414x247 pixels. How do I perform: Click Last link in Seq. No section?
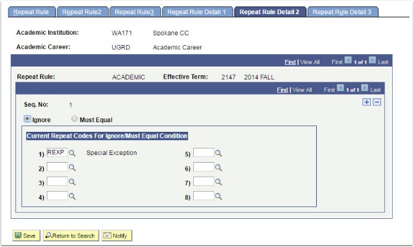[375, 89]
